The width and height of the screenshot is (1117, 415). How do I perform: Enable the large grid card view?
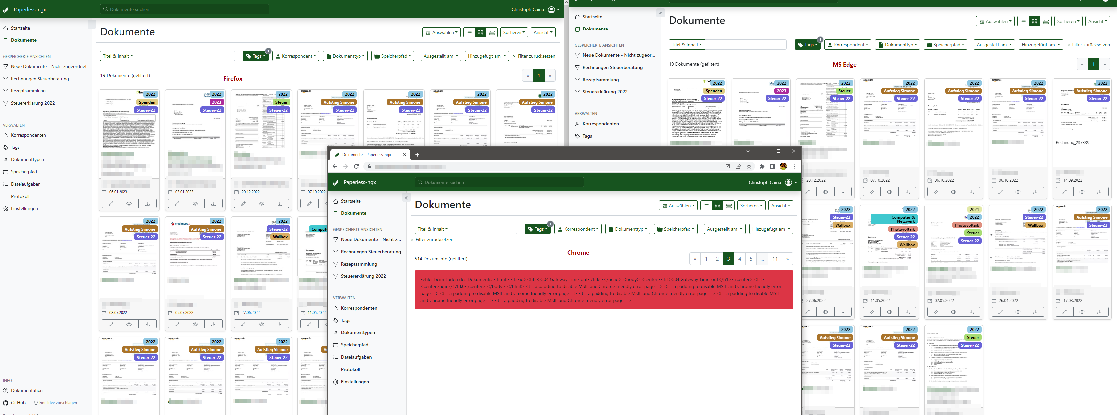point(480,32)
